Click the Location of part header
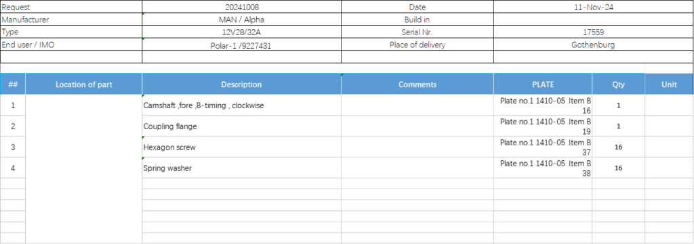The width and height of the screenshot is (694, 244). click(x=83, y=84)
